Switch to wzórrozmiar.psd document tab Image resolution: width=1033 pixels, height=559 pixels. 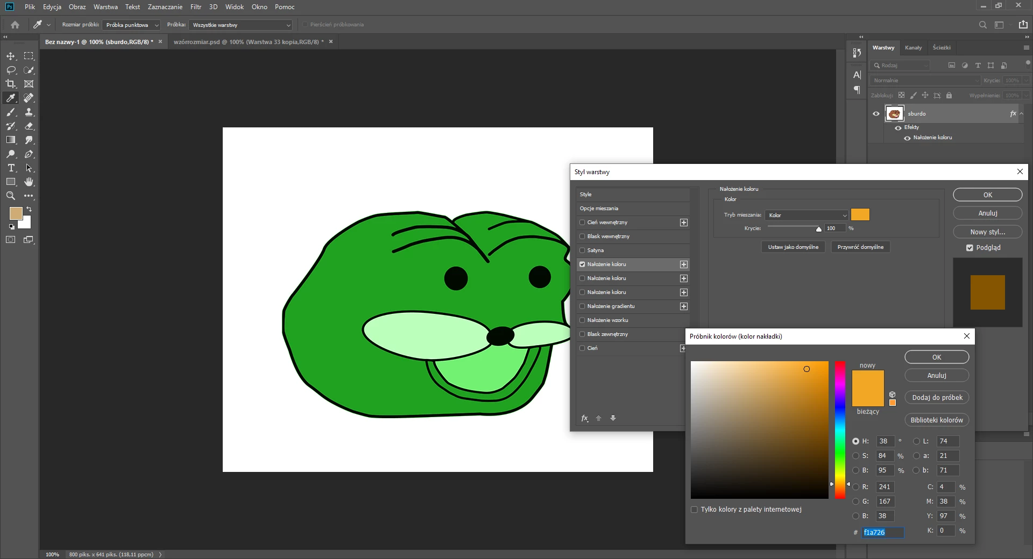[249, 42]
